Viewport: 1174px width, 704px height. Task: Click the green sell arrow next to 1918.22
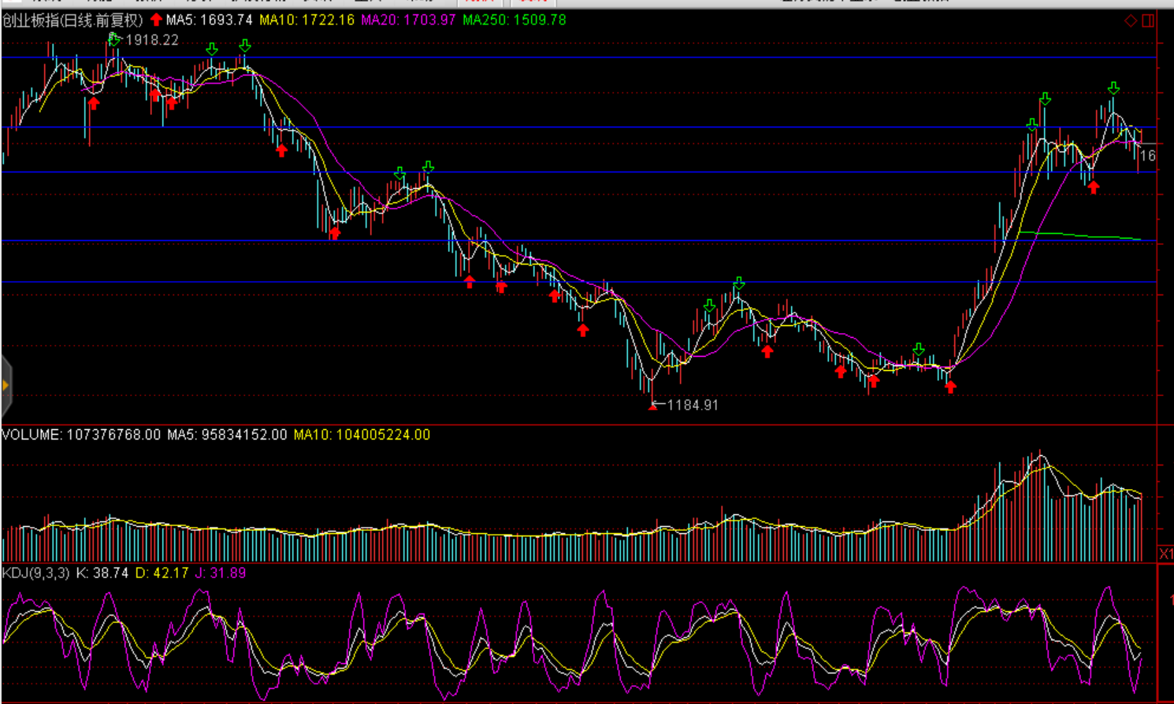tap(114, 39)
